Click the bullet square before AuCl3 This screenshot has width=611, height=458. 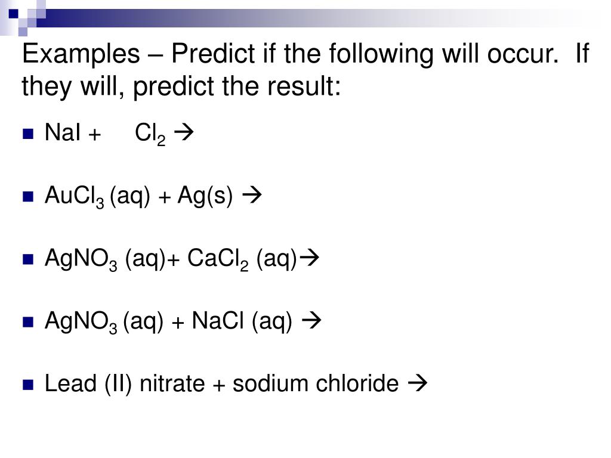pos(27,197)
